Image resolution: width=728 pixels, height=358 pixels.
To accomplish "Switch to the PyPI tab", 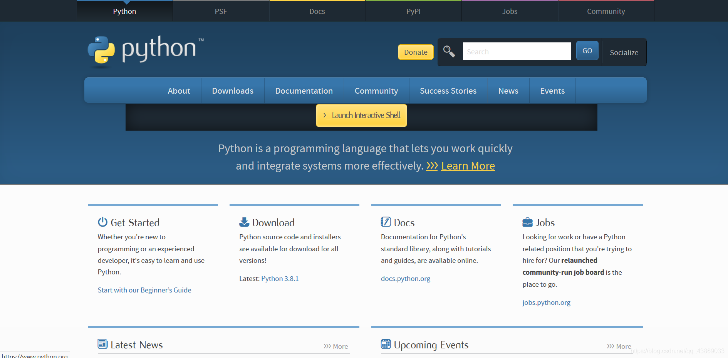I will pos(413,11).
